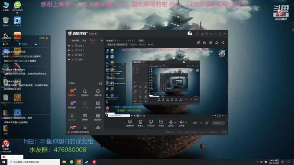Viewport: 294px width, 165px height.
Task: Open the 多人连麦 download tool icon
Action: point(85,104)
